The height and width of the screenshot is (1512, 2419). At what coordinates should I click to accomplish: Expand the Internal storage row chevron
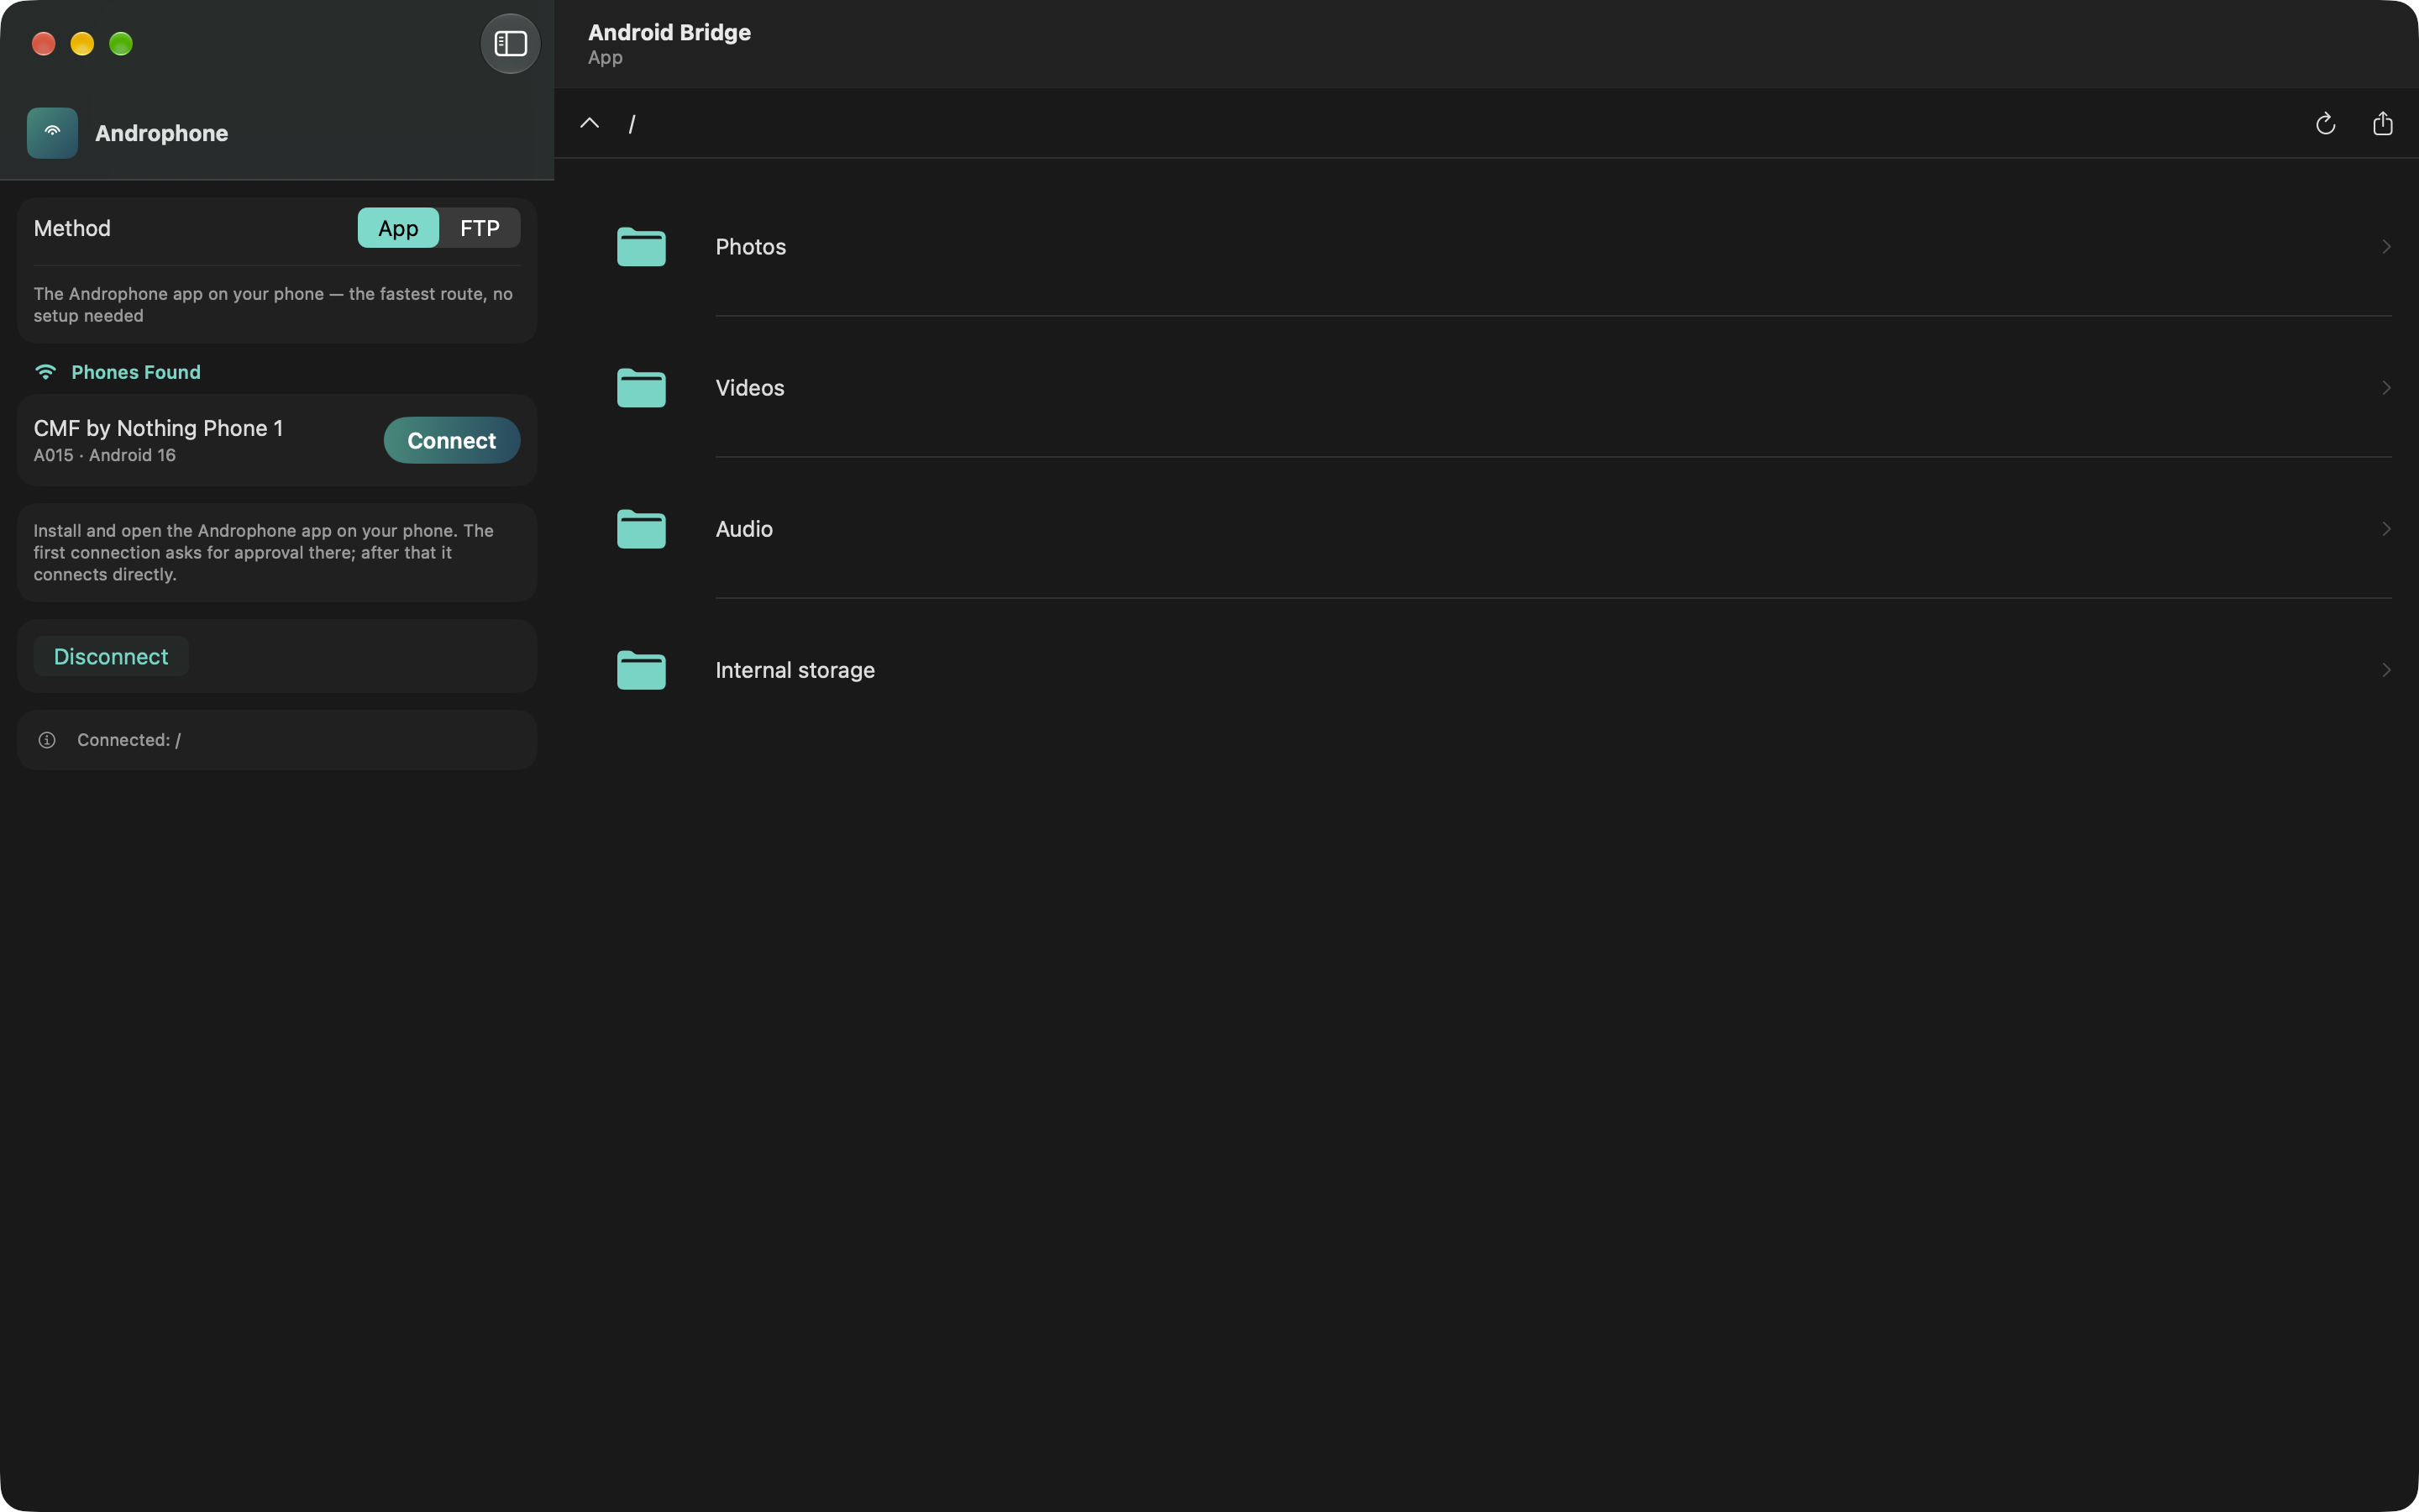pos(2386,669)
